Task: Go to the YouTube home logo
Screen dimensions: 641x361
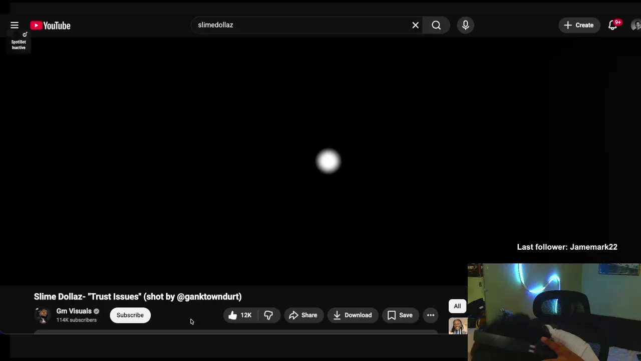Action: pyautogui.click(x=50, y=26)
